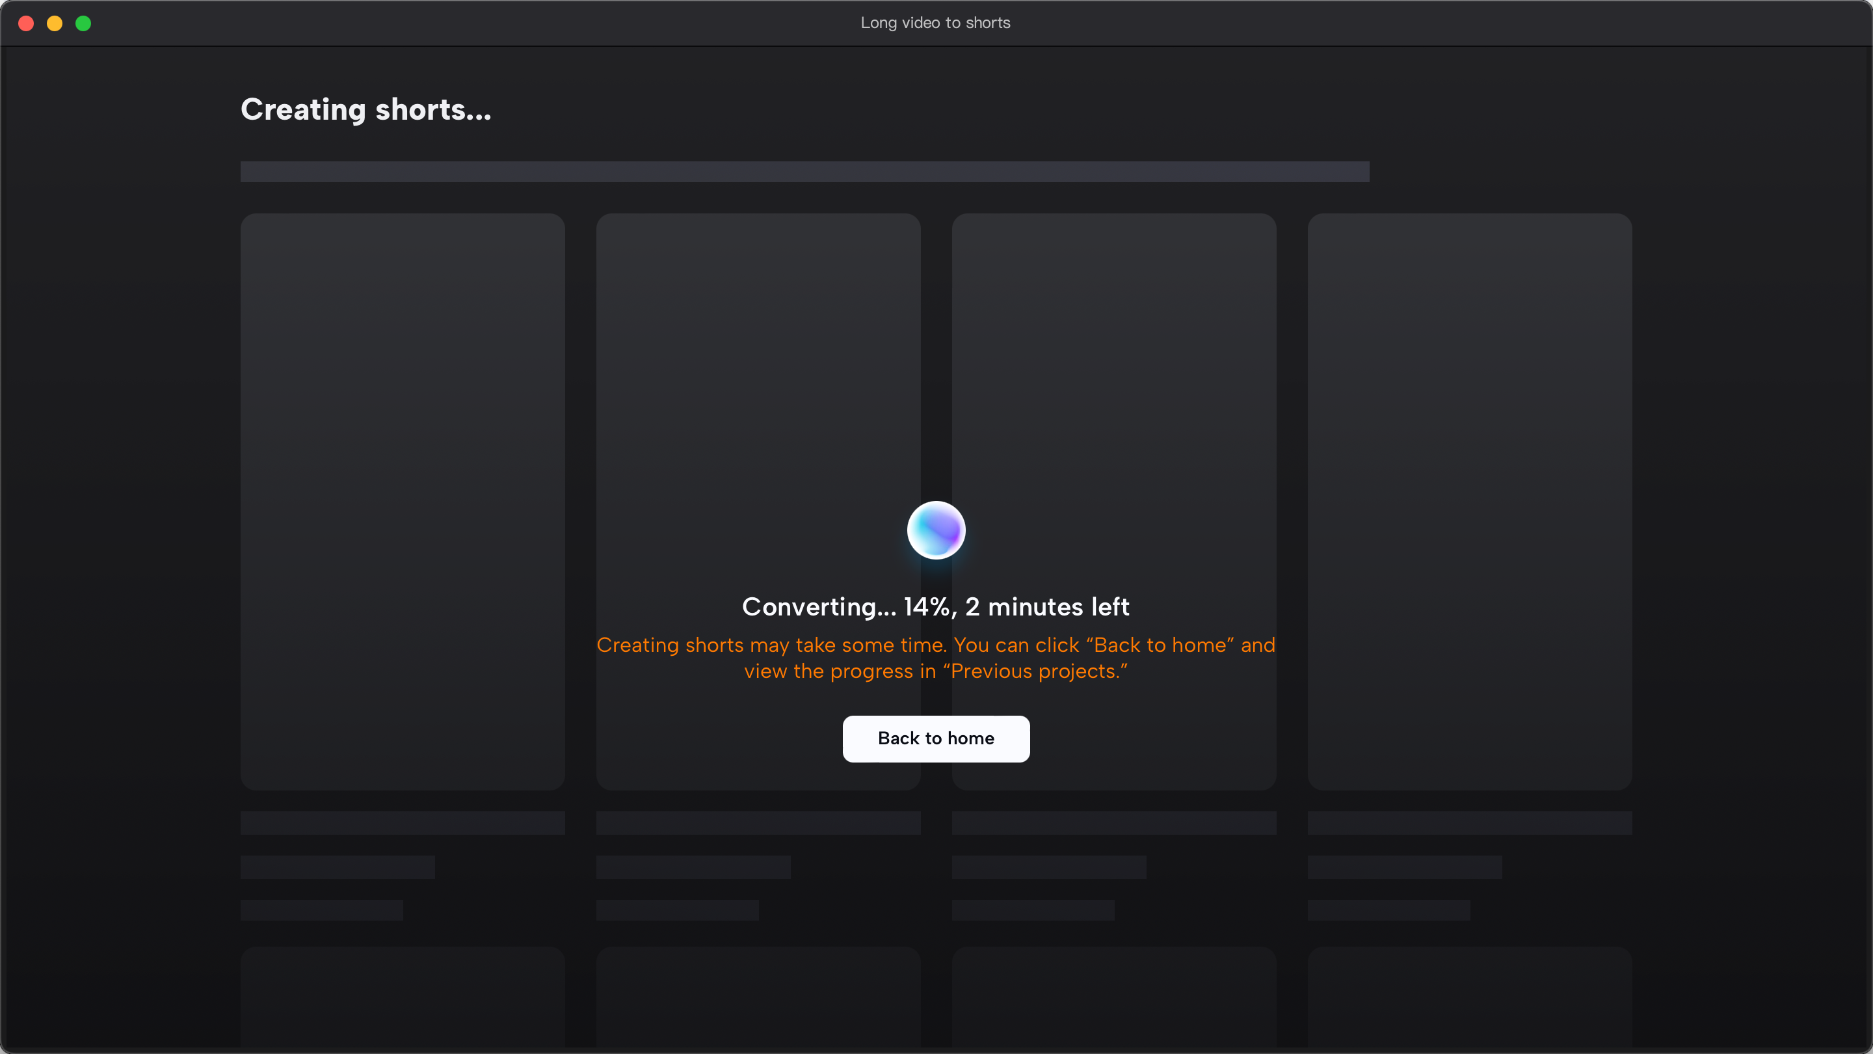Click the spinning AI conversion indicator icon
1873x1054 pixels.
coord(936,530)
